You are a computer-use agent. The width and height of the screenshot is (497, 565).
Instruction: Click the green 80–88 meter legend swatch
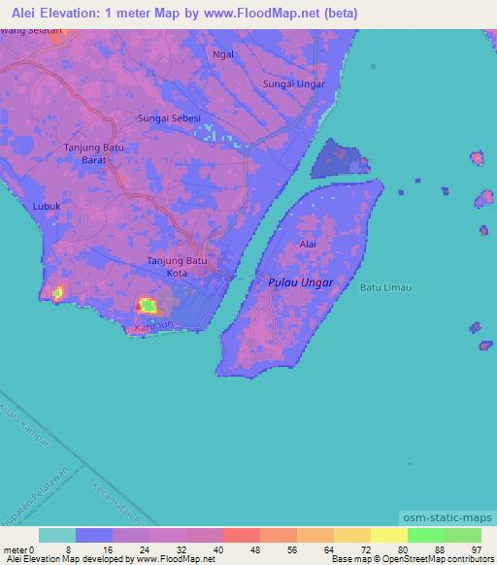point(426,535)
